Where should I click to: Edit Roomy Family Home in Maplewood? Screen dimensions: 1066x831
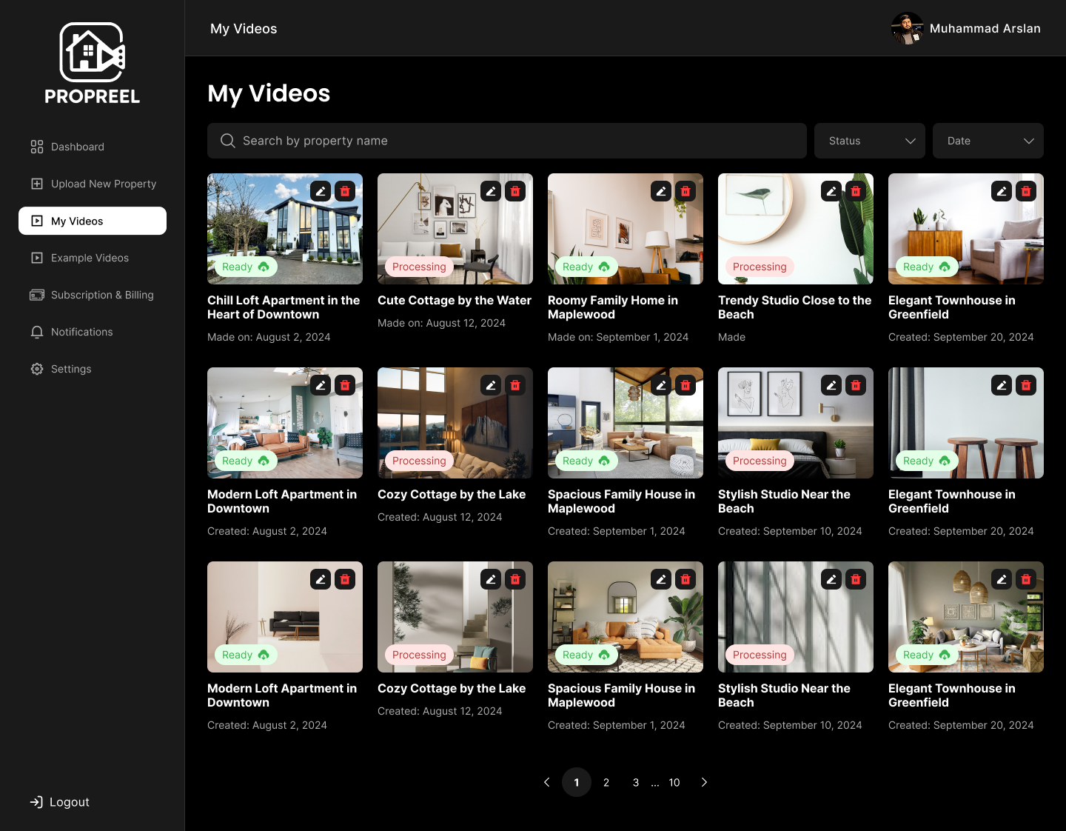click(661, 191)
